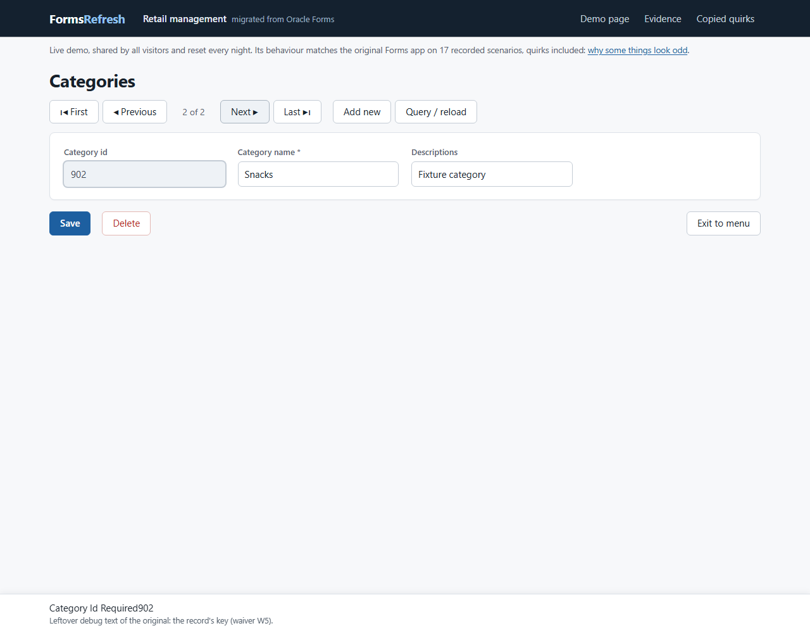Click 'migrated from Oracle Forms' subtitle

[x=283, y=20]
